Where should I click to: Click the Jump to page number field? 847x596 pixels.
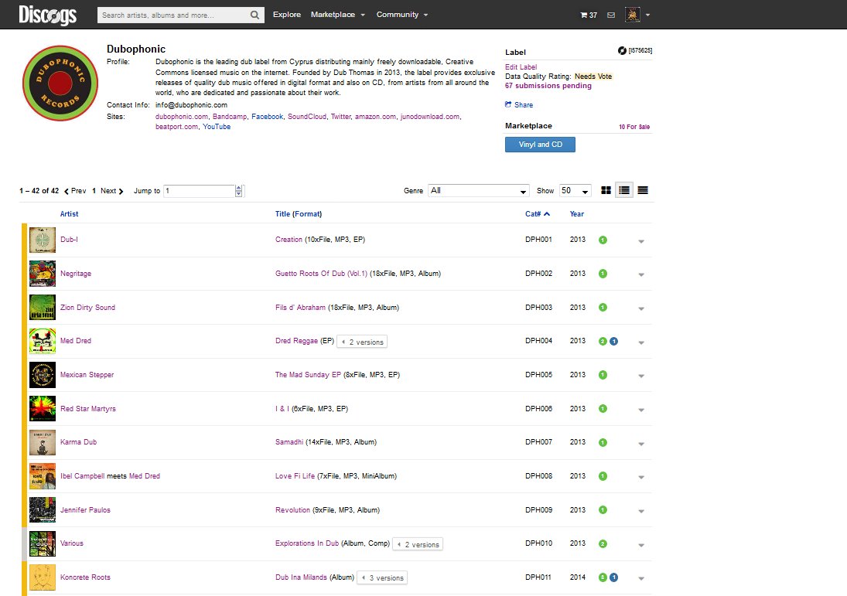200,191
